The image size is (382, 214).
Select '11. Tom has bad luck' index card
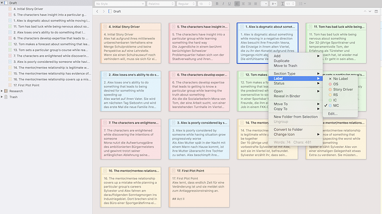pos(336,43)
